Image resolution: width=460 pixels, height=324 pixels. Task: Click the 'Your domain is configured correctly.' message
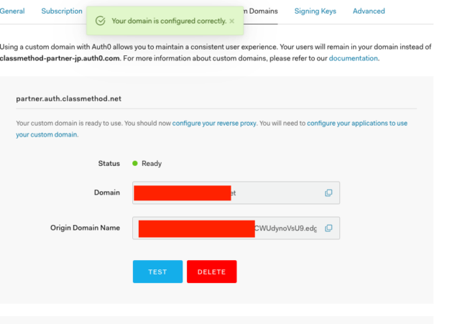point(169,21)
